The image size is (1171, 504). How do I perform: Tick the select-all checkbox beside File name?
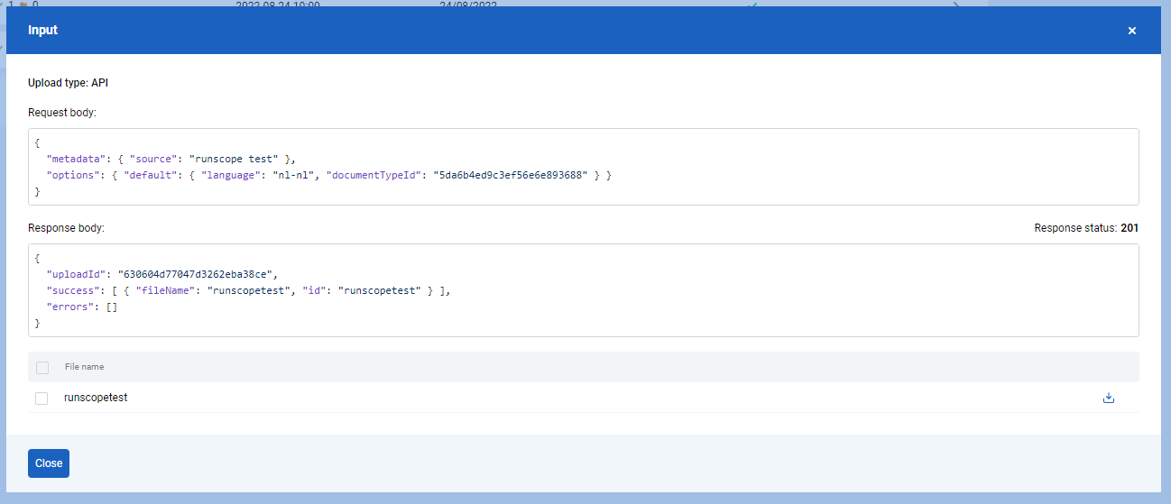click(x=41, y=367)
